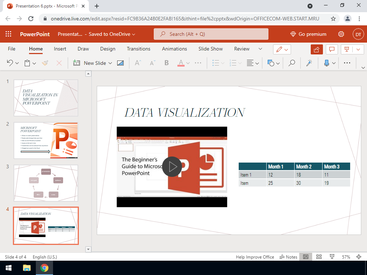Click Help Improve Office link

coord(255,257)
